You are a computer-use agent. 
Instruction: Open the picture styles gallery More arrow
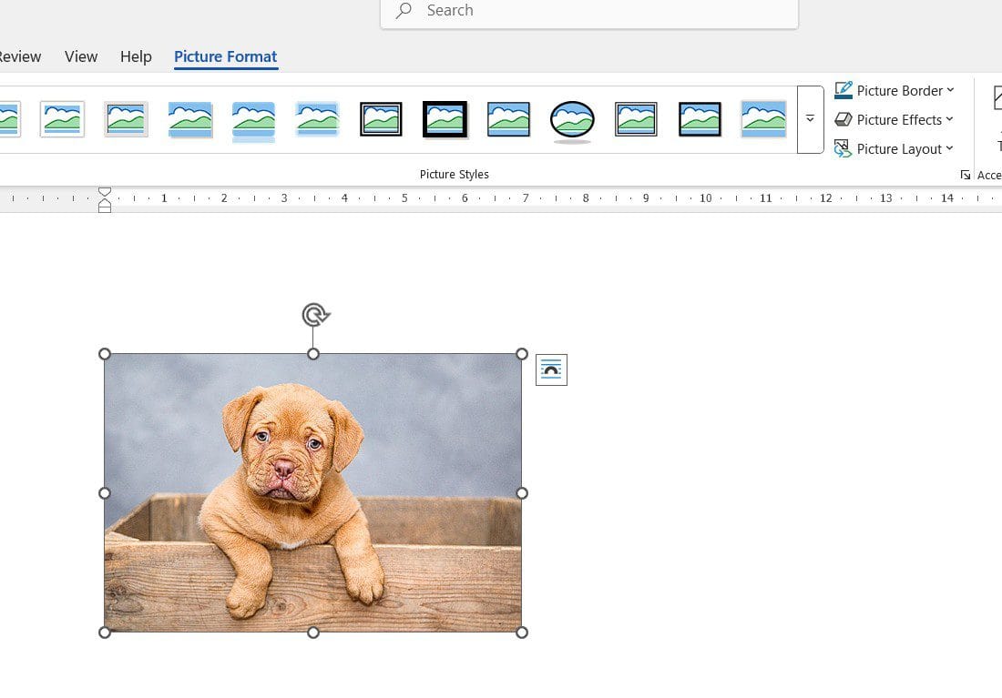coord(810,118)
